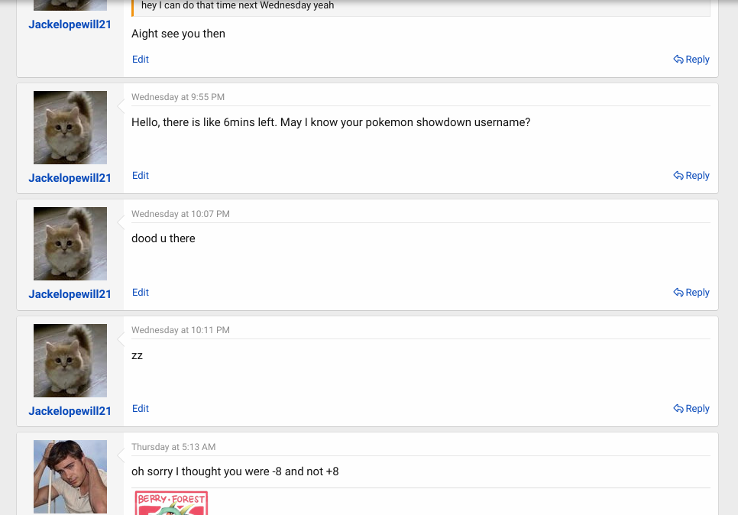
Task: Click the "Wednesday at 10:07 PM" timestamp
Action: pyautogui.click(x=181, y=213)
